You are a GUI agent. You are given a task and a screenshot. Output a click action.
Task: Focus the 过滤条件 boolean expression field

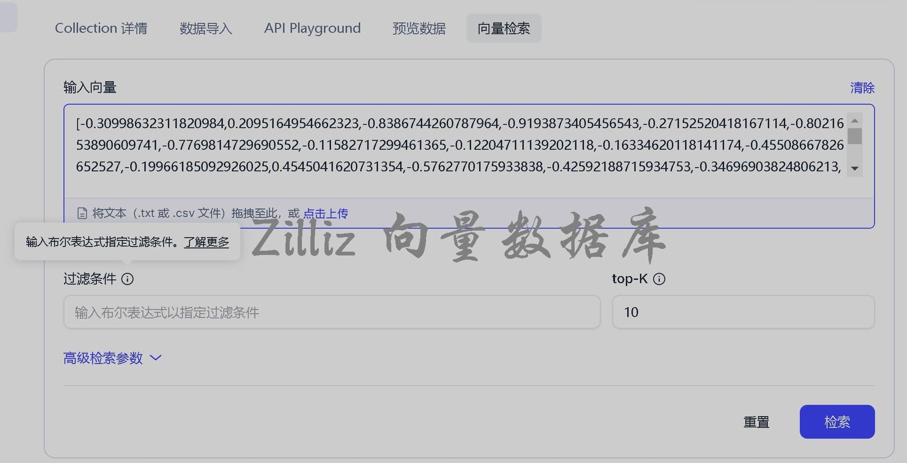[x=332, y=312]
